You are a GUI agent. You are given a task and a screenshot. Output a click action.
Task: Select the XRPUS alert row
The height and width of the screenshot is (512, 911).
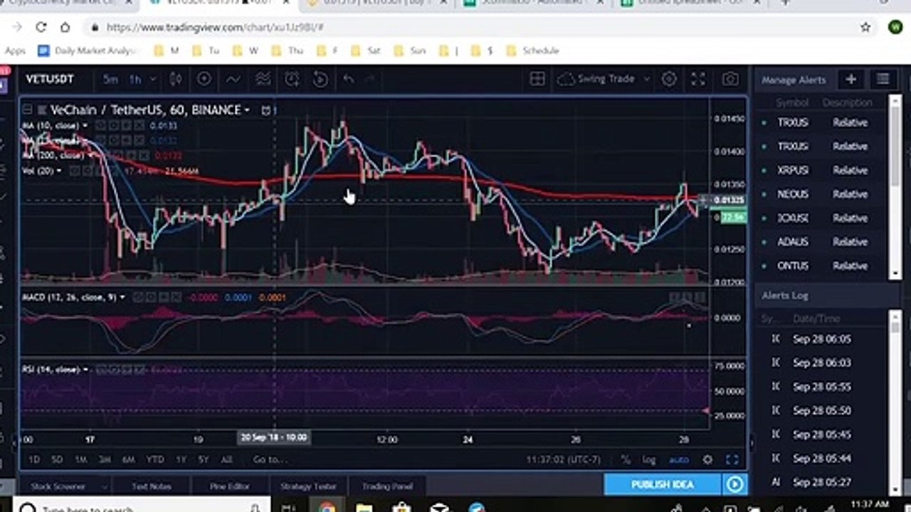pos(822,170)
